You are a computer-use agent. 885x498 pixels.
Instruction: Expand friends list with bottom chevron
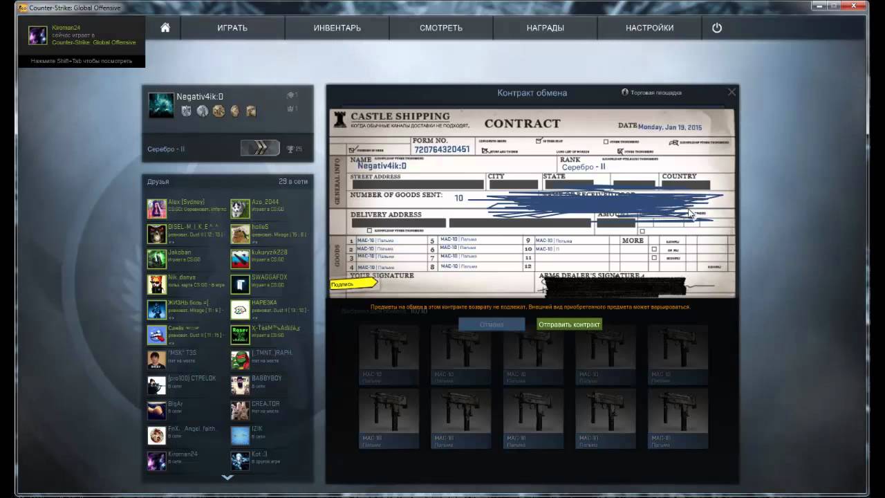(x=227, y=477)
